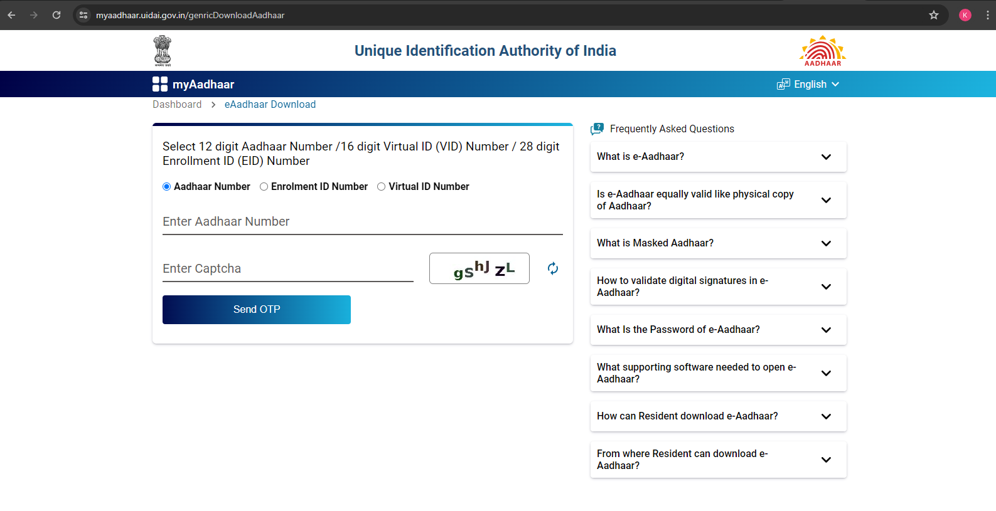The width and height of the screenshot is (996, 511).
Task: Click the India national emblem icon
Action: pyautogui.click(x=163, y=51)
